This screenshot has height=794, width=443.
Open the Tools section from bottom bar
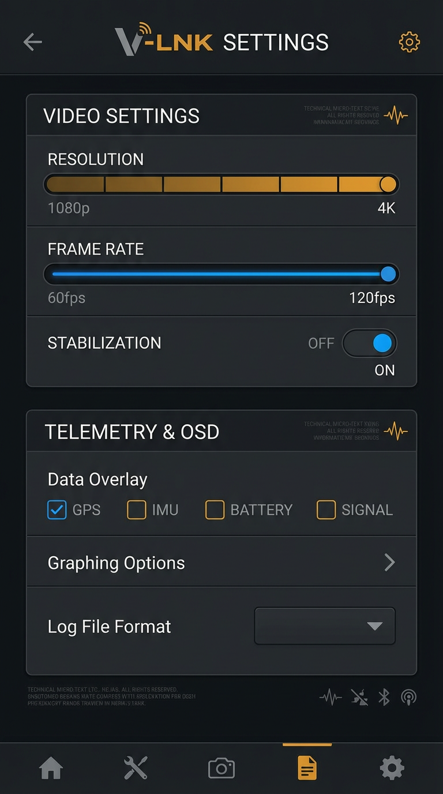(135, 767)
